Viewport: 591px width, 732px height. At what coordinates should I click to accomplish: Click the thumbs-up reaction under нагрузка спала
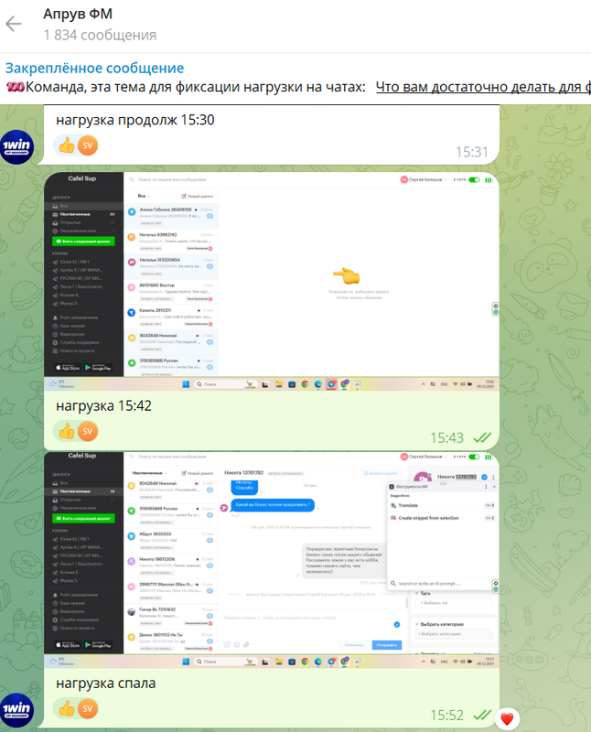click(66, 708)
